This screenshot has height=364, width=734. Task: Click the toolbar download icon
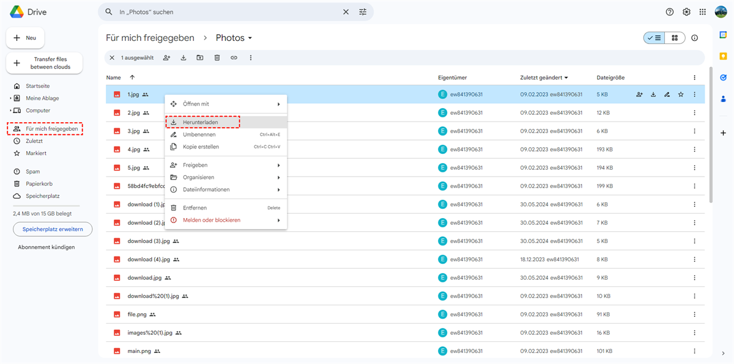[183, 58]
